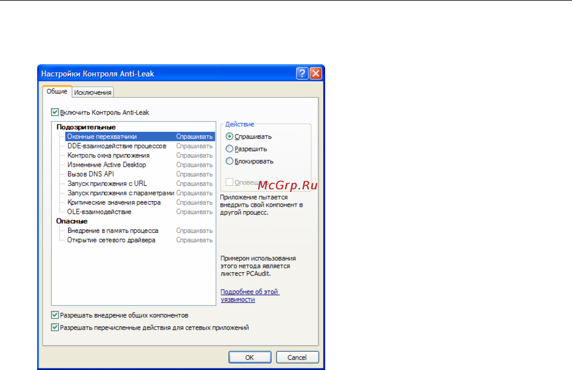Select the Разрешить radio option
The height and width of the screenshot is (370, 572).
230,149
